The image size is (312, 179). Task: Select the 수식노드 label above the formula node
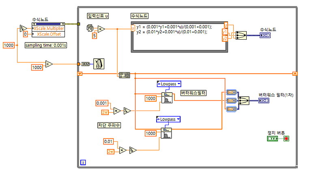[140, 16]
